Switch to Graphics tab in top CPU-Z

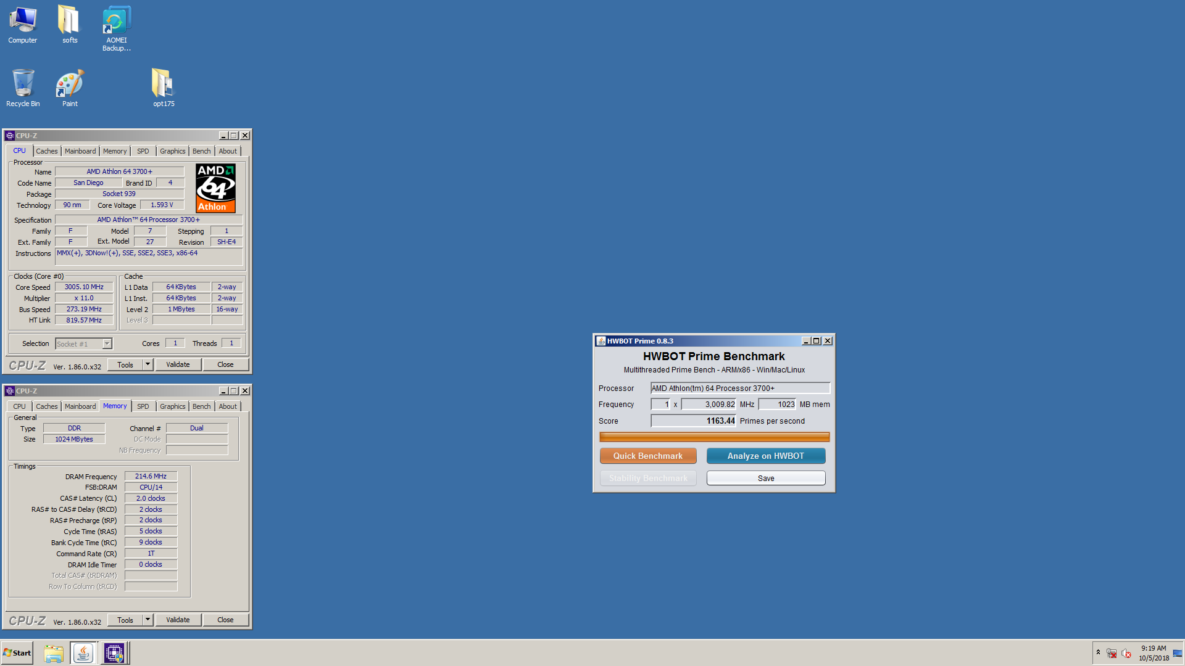coord(172,151)
